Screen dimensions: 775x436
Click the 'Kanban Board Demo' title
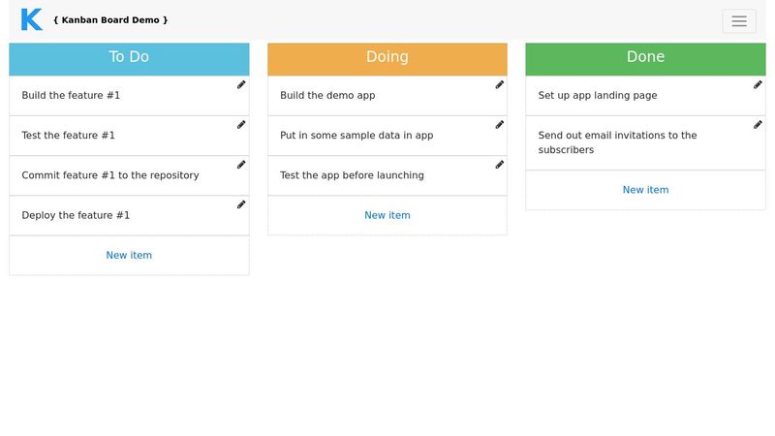(x=110, y=20)
